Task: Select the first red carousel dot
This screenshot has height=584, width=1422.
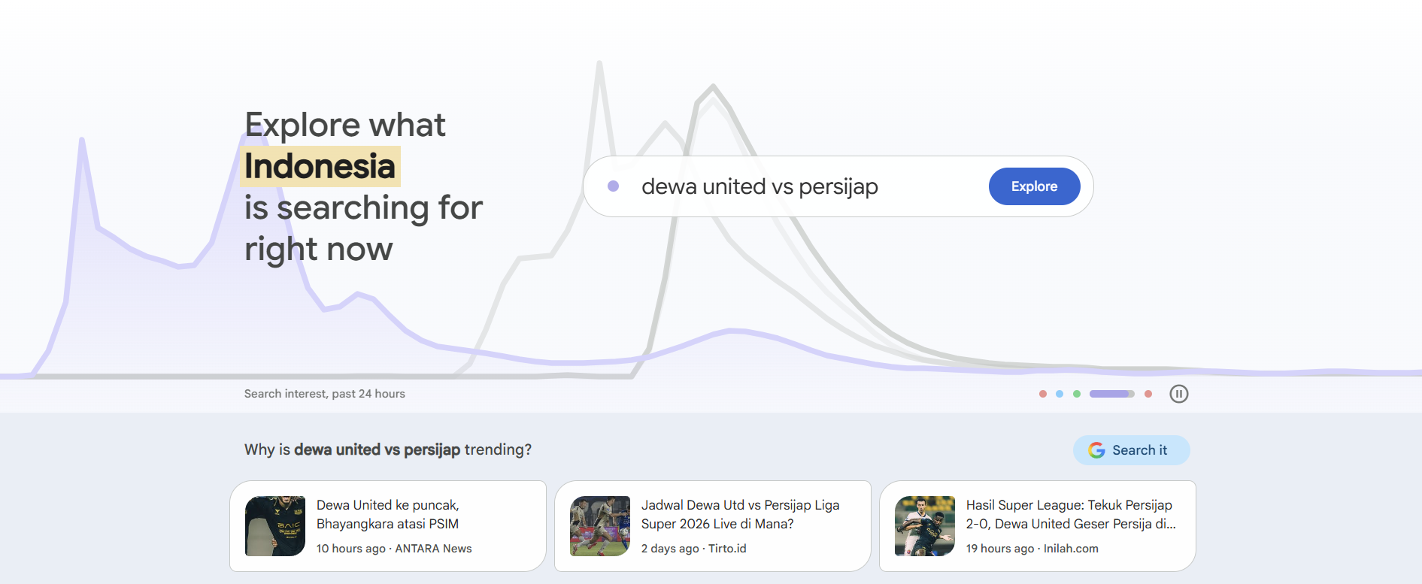Action: tap(1042, 394)
